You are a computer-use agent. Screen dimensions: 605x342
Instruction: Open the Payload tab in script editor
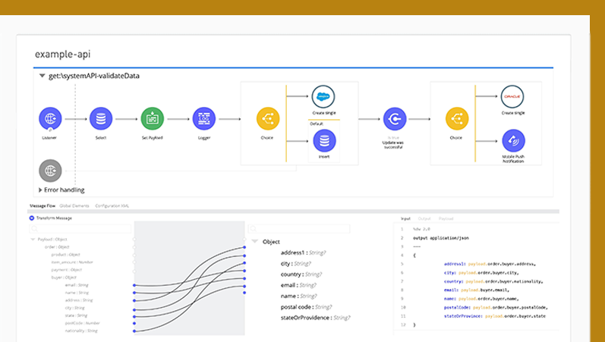click(x=446, y=218)
